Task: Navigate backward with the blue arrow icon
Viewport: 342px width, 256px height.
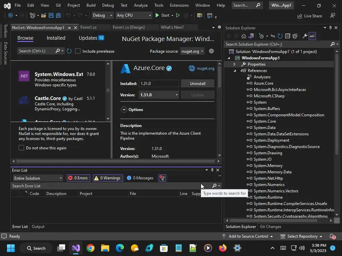Action: (x=10, y=15)
